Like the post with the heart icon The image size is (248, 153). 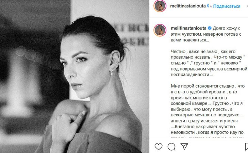[x=159, y=147]
